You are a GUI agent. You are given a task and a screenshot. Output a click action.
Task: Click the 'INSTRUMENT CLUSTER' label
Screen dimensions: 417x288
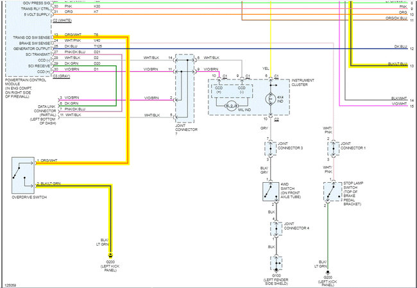click(303, 82)
